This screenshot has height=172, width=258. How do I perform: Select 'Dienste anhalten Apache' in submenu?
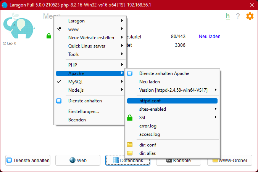(x=164, y=73)
